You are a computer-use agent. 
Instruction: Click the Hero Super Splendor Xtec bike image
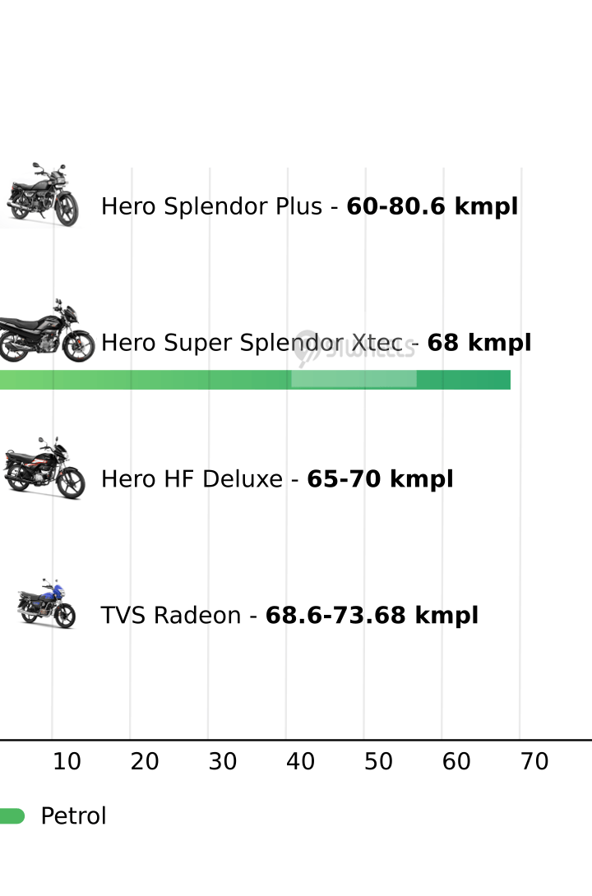click(46, 330)
